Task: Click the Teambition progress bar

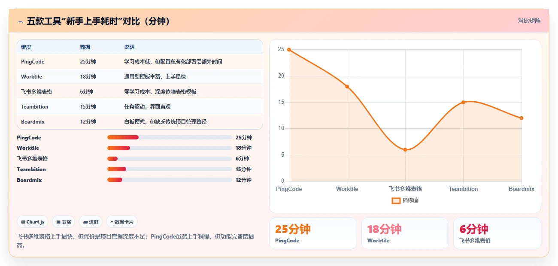Action: (x=170, y=169)
